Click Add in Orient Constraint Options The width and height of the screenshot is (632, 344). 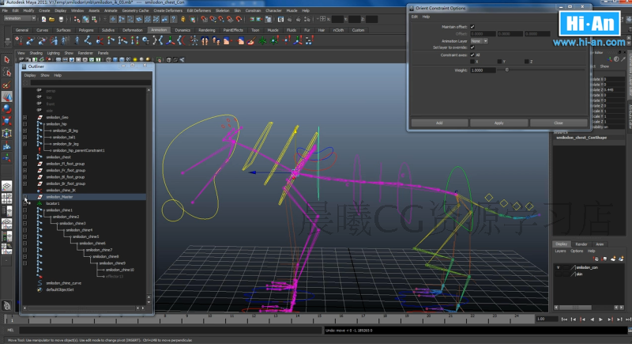pyautogui.click(x=439, y=123)
